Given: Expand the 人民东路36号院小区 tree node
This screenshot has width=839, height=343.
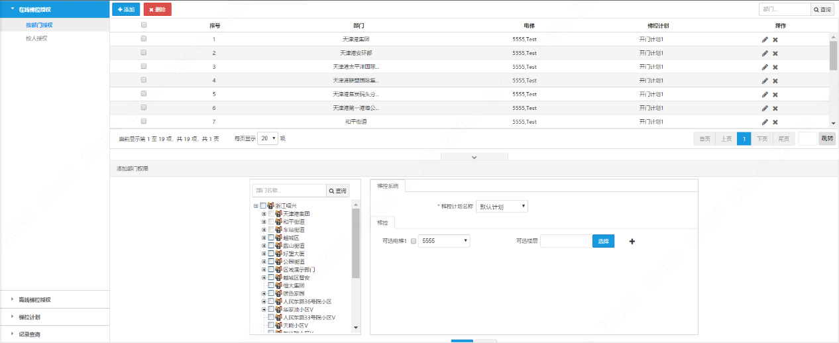Looking at the screenshot, I should [x=264, y=301].
